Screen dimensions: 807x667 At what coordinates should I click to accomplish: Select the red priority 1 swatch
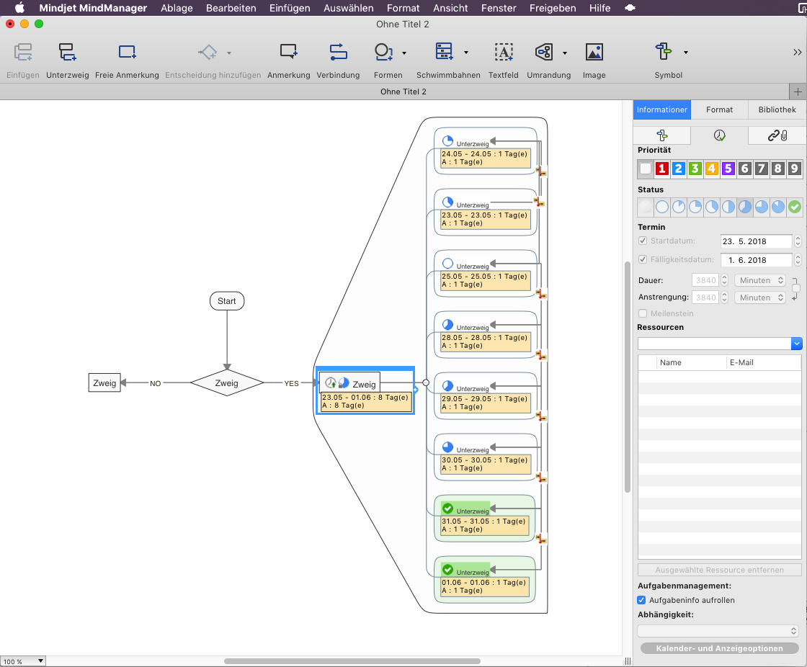[x=661, y=169]
